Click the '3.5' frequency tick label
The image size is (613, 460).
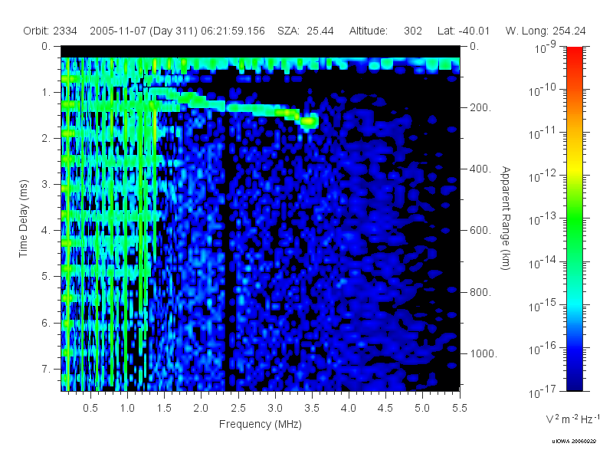312,408
